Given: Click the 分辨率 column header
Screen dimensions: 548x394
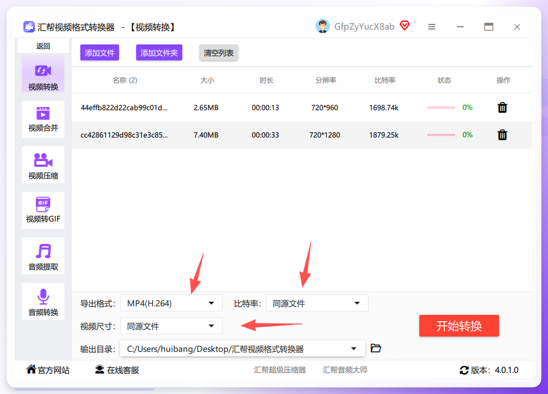Looking at the screenshot, I should pos(326,80).
